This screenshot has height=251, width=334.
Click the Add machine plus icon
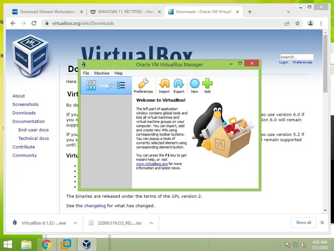207,86
